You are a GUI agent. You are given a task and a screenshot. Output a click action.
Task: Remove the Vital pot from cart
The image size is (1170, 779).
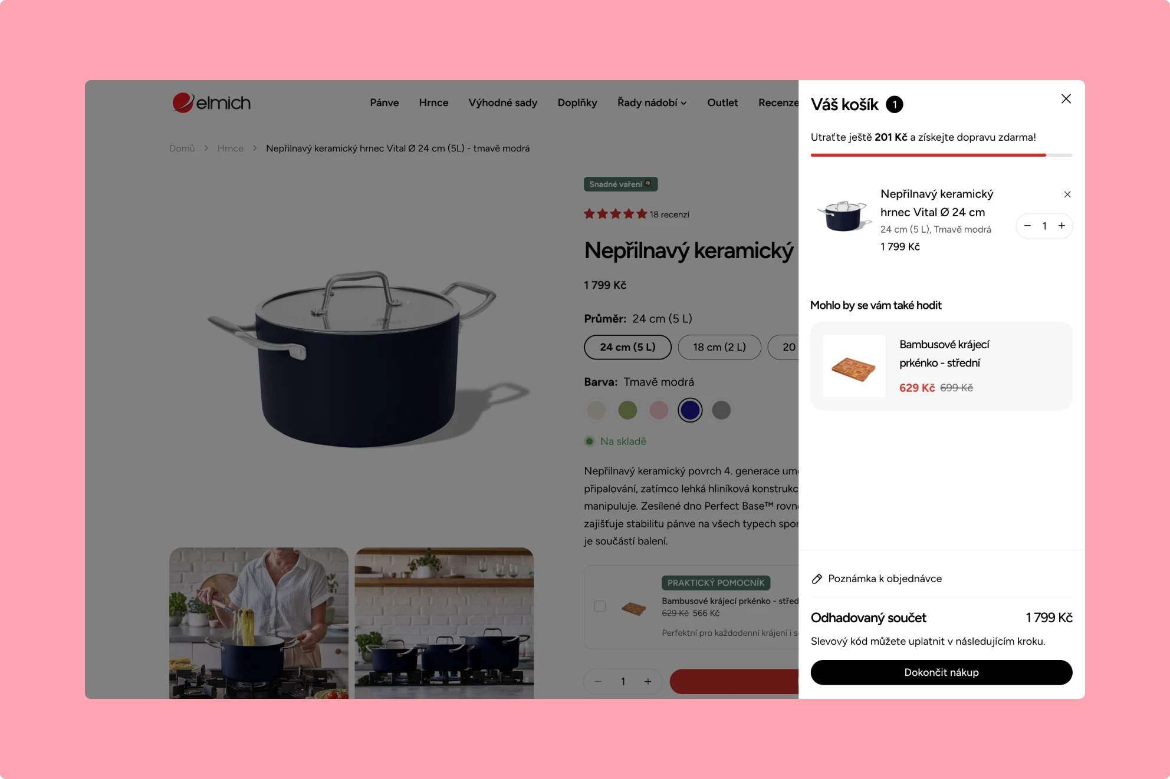click(1067, 194)
